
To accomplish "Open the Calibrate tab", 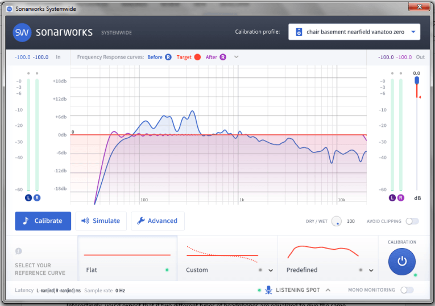I will click(x=43, y=221).
